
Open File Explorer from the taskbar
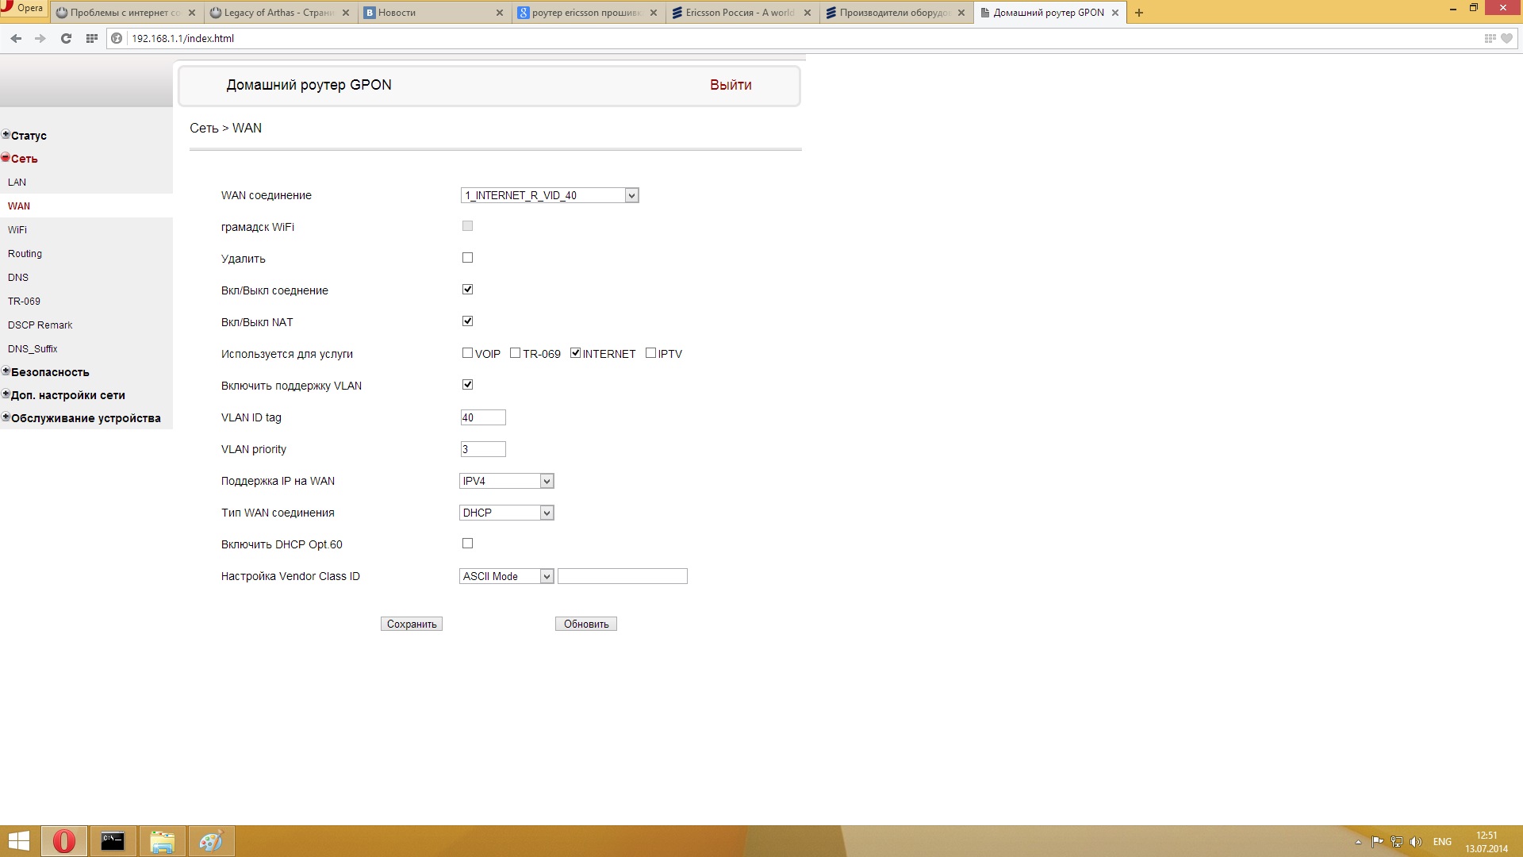click(x=162, y=841)
